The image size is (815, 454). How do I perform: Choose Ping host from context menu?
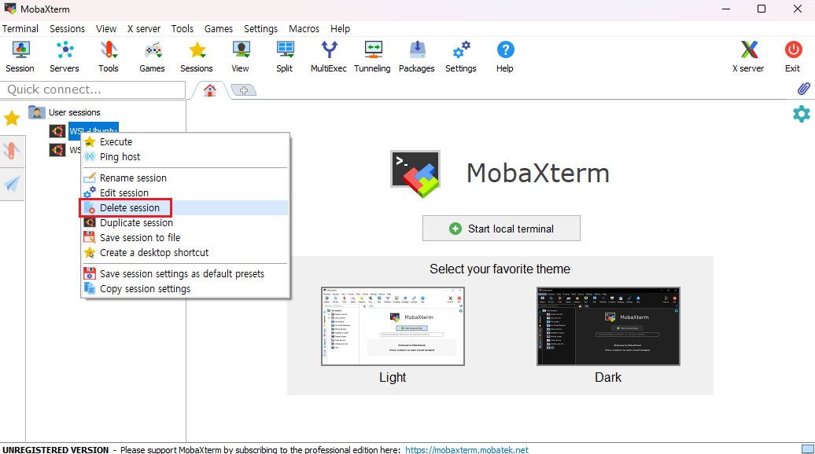tap(185, 156)
